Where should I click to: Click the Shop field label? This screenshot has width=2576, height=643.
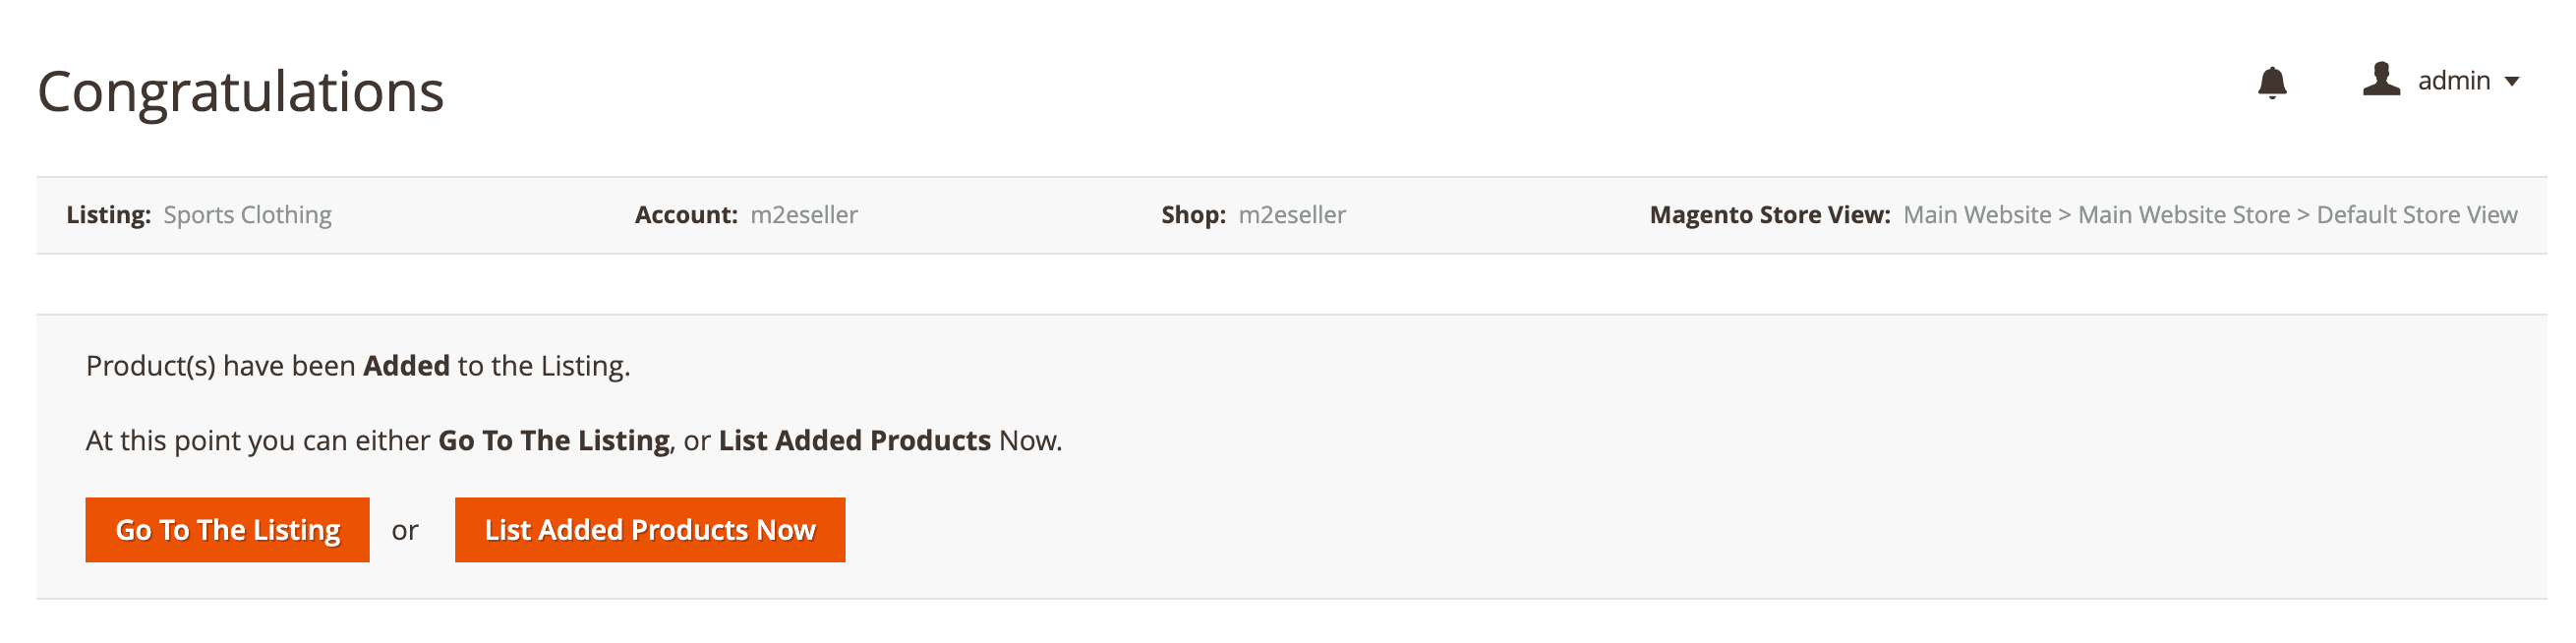1193,215
